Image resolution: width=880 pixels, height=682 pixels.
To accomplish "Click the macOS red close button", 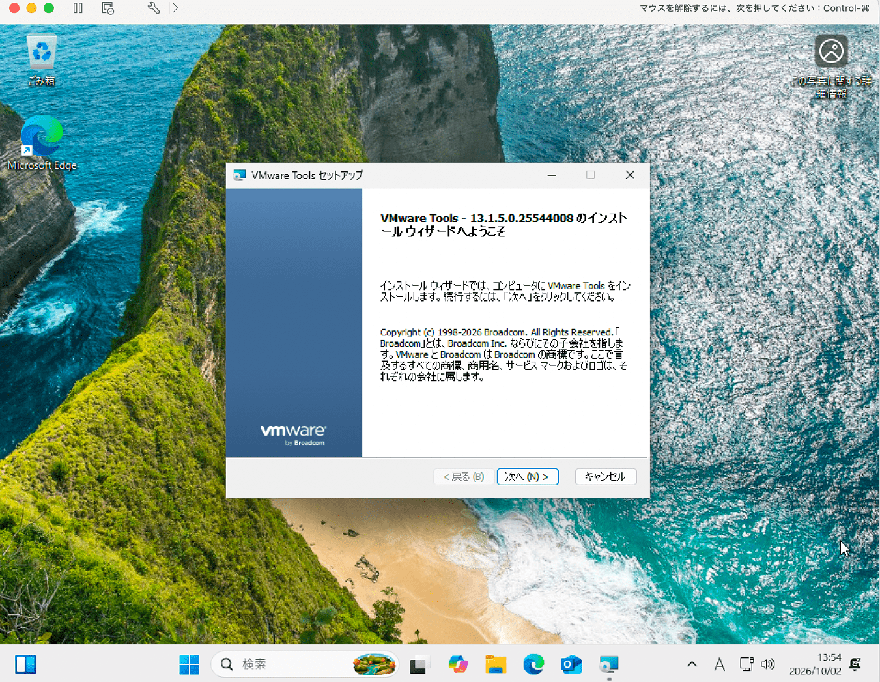I will point(14,8).
